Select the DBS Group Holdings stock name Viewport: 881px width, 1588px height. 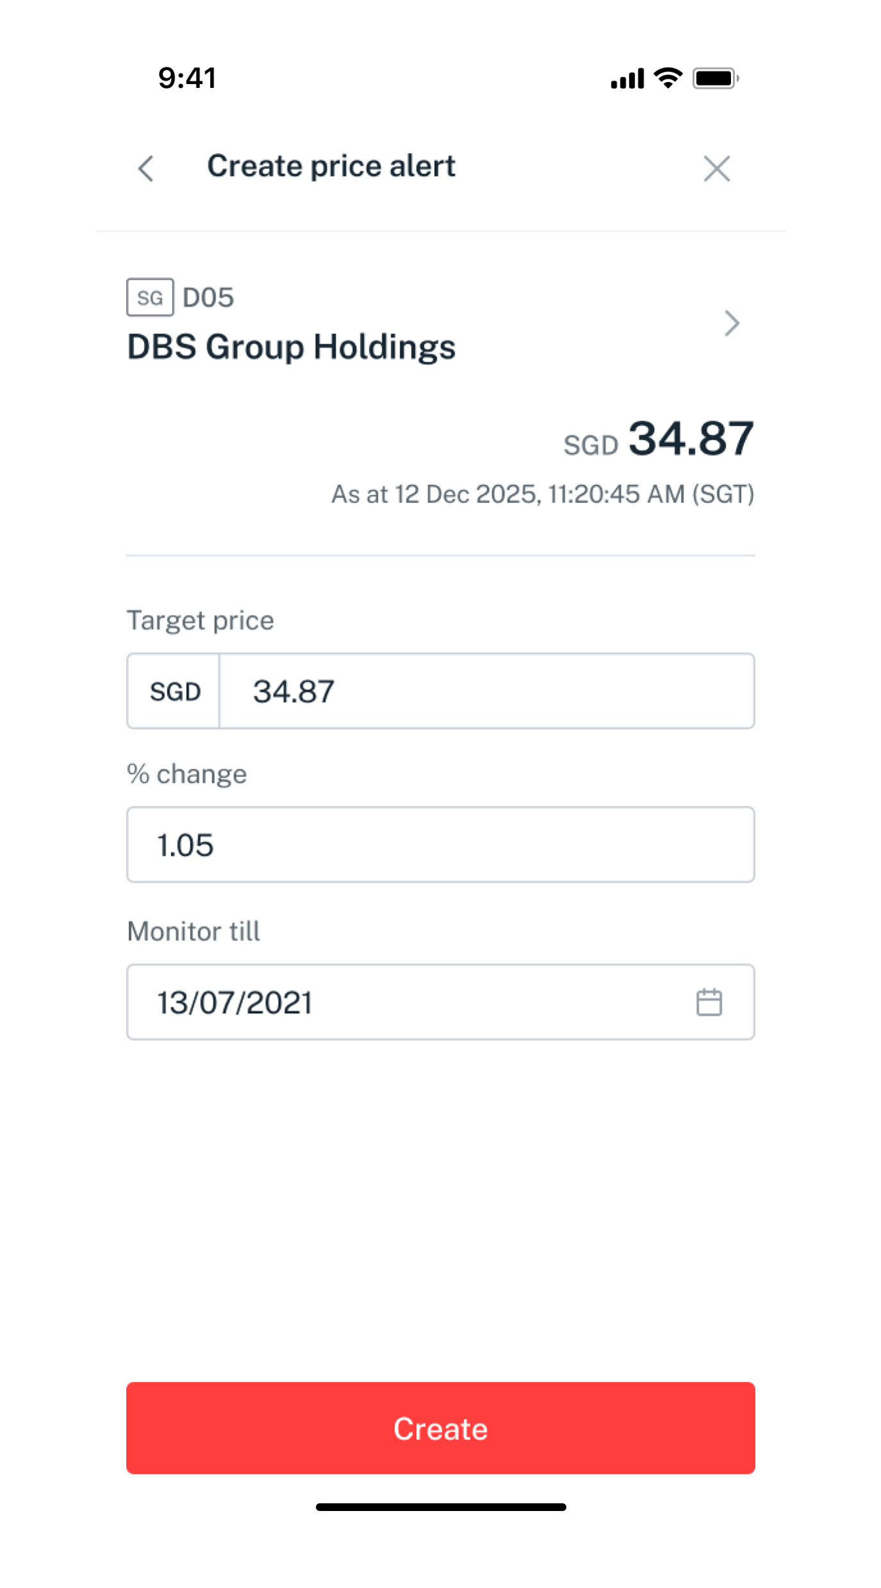tap(291, 347)
